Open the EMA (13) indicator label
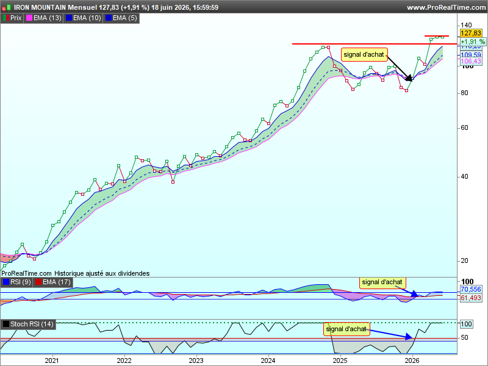This screenshot has width=488, height=366. [48, 18]
